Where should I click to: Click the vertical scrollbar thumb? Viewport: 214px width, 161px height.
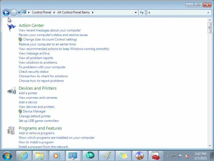click(x=210, y=28)
